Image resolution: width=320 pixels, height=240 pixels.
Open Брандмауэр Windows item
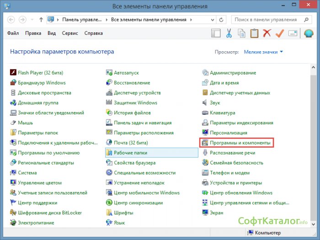pyautogui.click(x=42, y=83)
